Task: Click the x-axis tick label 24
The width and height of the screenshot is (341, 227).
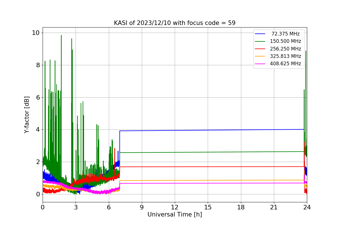Action: pos(307,207)
